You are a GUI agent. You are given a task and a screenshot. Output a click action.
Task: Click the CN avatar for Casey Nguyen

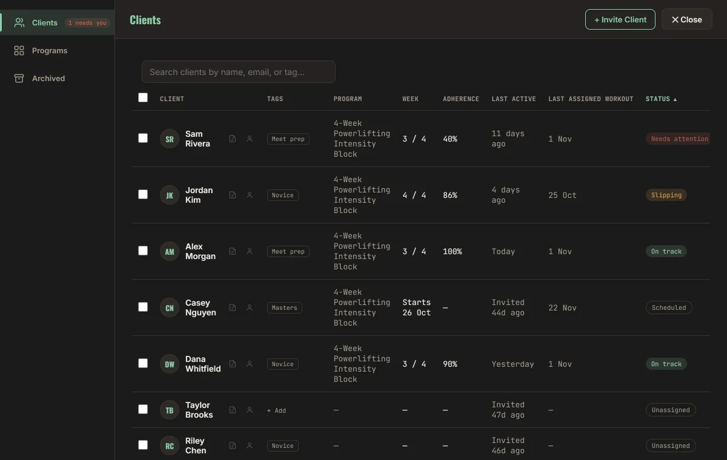[170, 307]
